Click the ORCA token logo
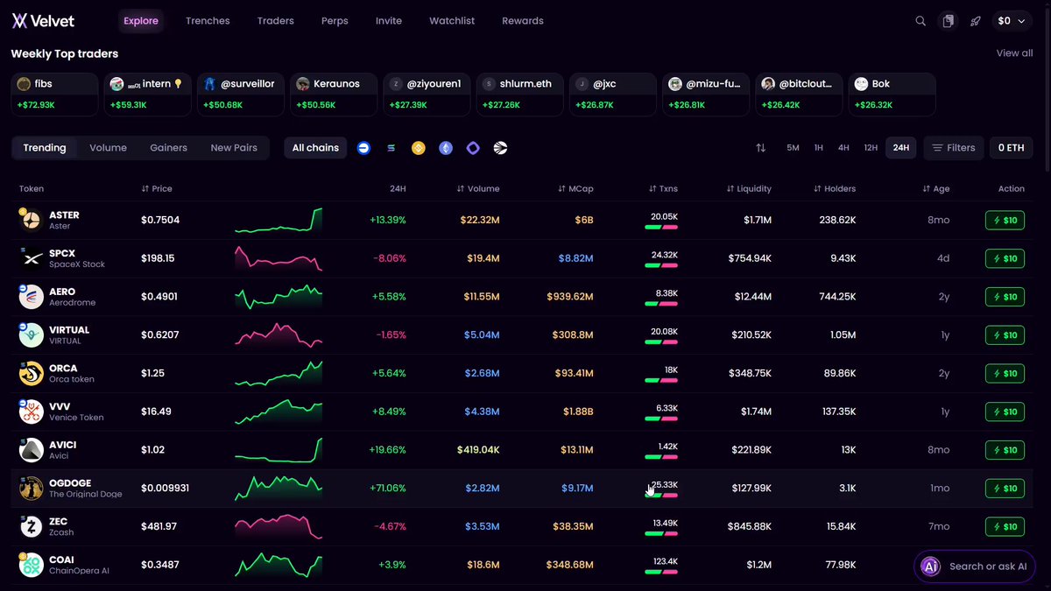Viewport: 1051px width, 591px height. click(32, 373)
